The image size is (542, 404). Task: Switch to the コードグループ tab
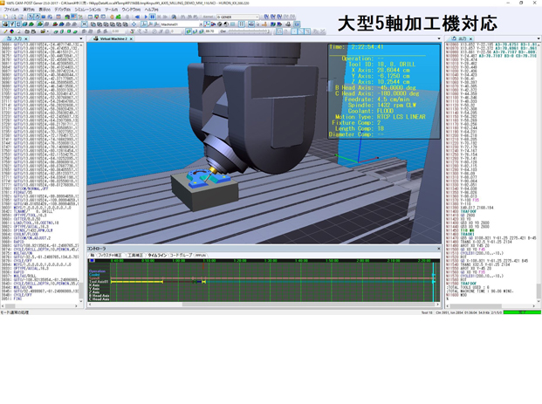tap(181, 255)
